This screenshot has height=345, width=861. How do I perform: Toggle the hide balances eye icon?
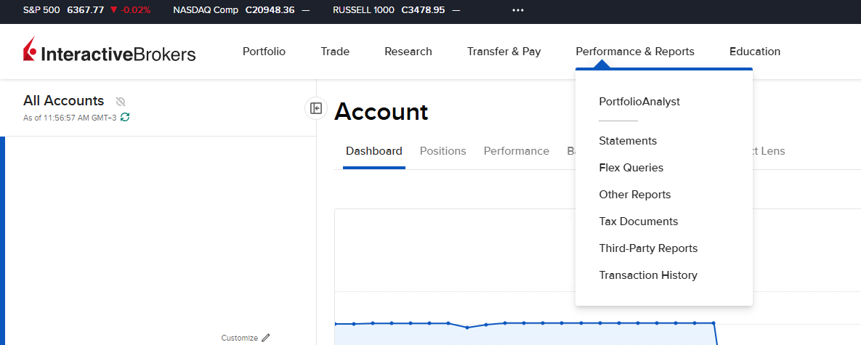coord(121,102)
